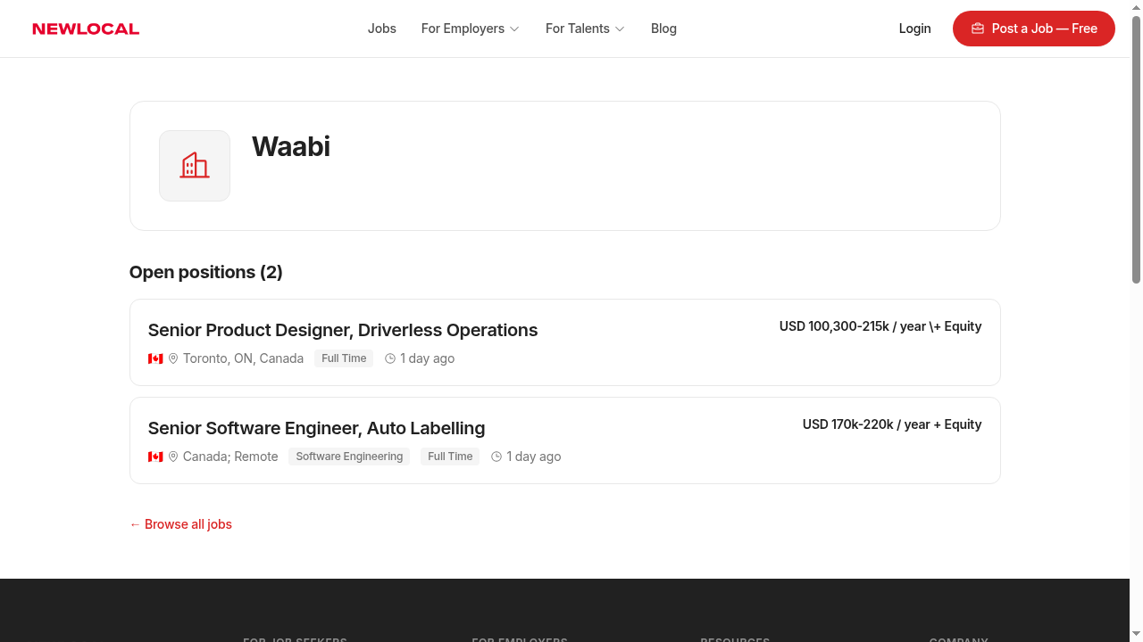Viewport: 1143px width, 642px height.
Task: Click USD 170k-220k / year + Equity text
Action: click(892, 424)
